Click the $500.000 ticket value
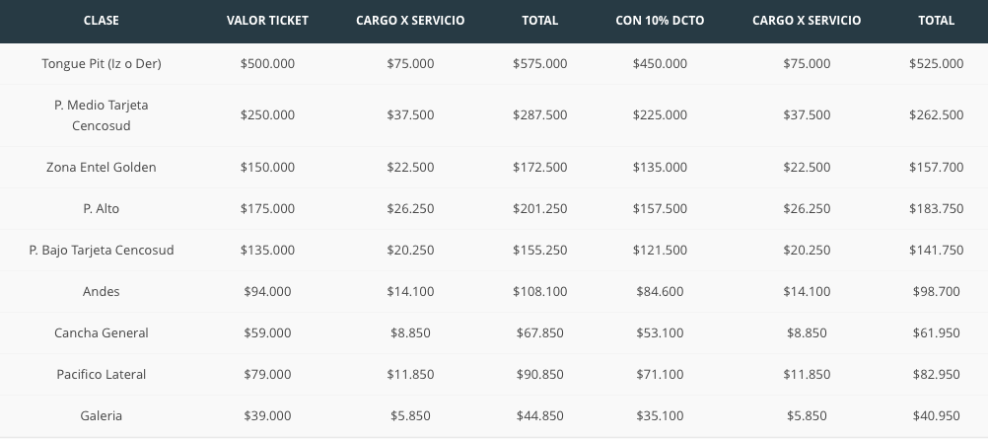Image resolution: width=988 pixels, height=439 pixels. click(x=267, y=63)
